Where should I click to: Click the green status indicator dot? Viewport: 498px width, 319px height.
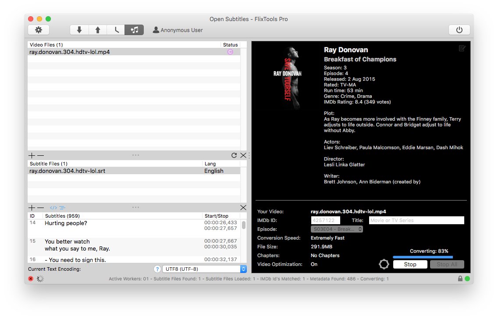(x=467, y=279)
